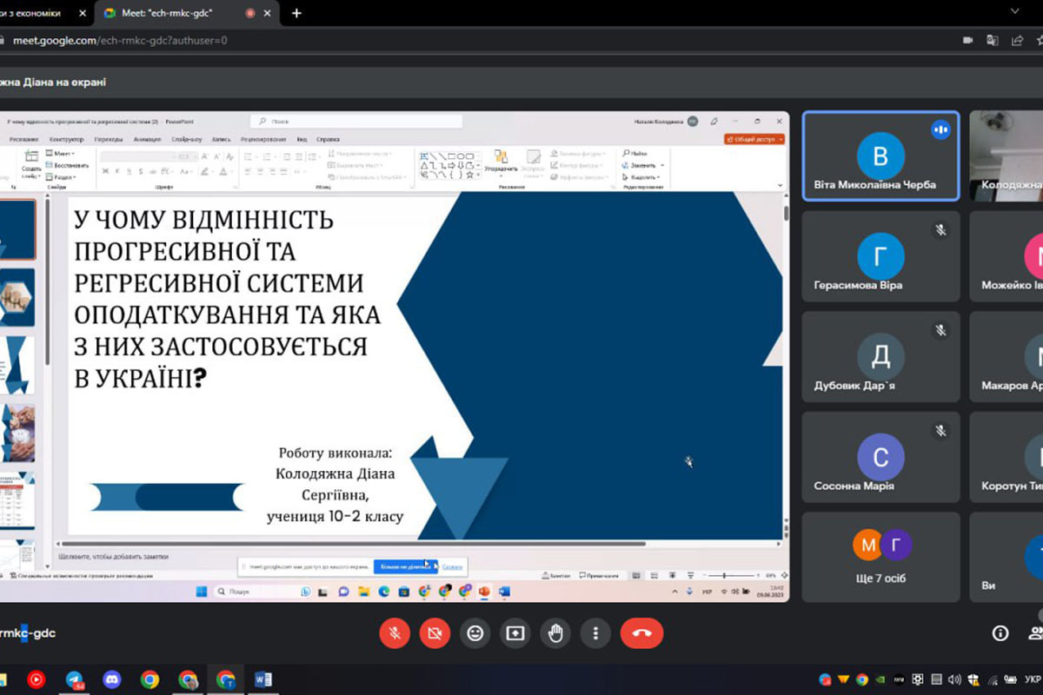The height and width of the screenshot is (695, 1043).
Task: Open more options three-dot menu in Meet
Action: (x=595, y=633)
